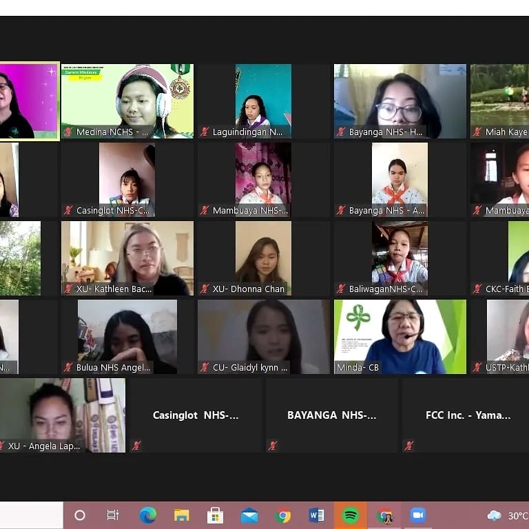Screen dimensions: 529x529
Task: Click the 'Medina NCHS - ...' name label
Action: click(112, 132)
